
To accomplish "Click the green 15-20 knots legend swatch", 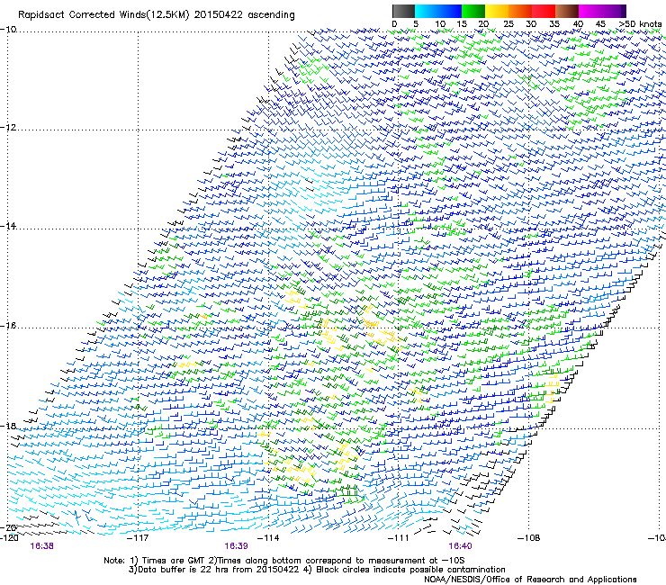I will [473, 11].
